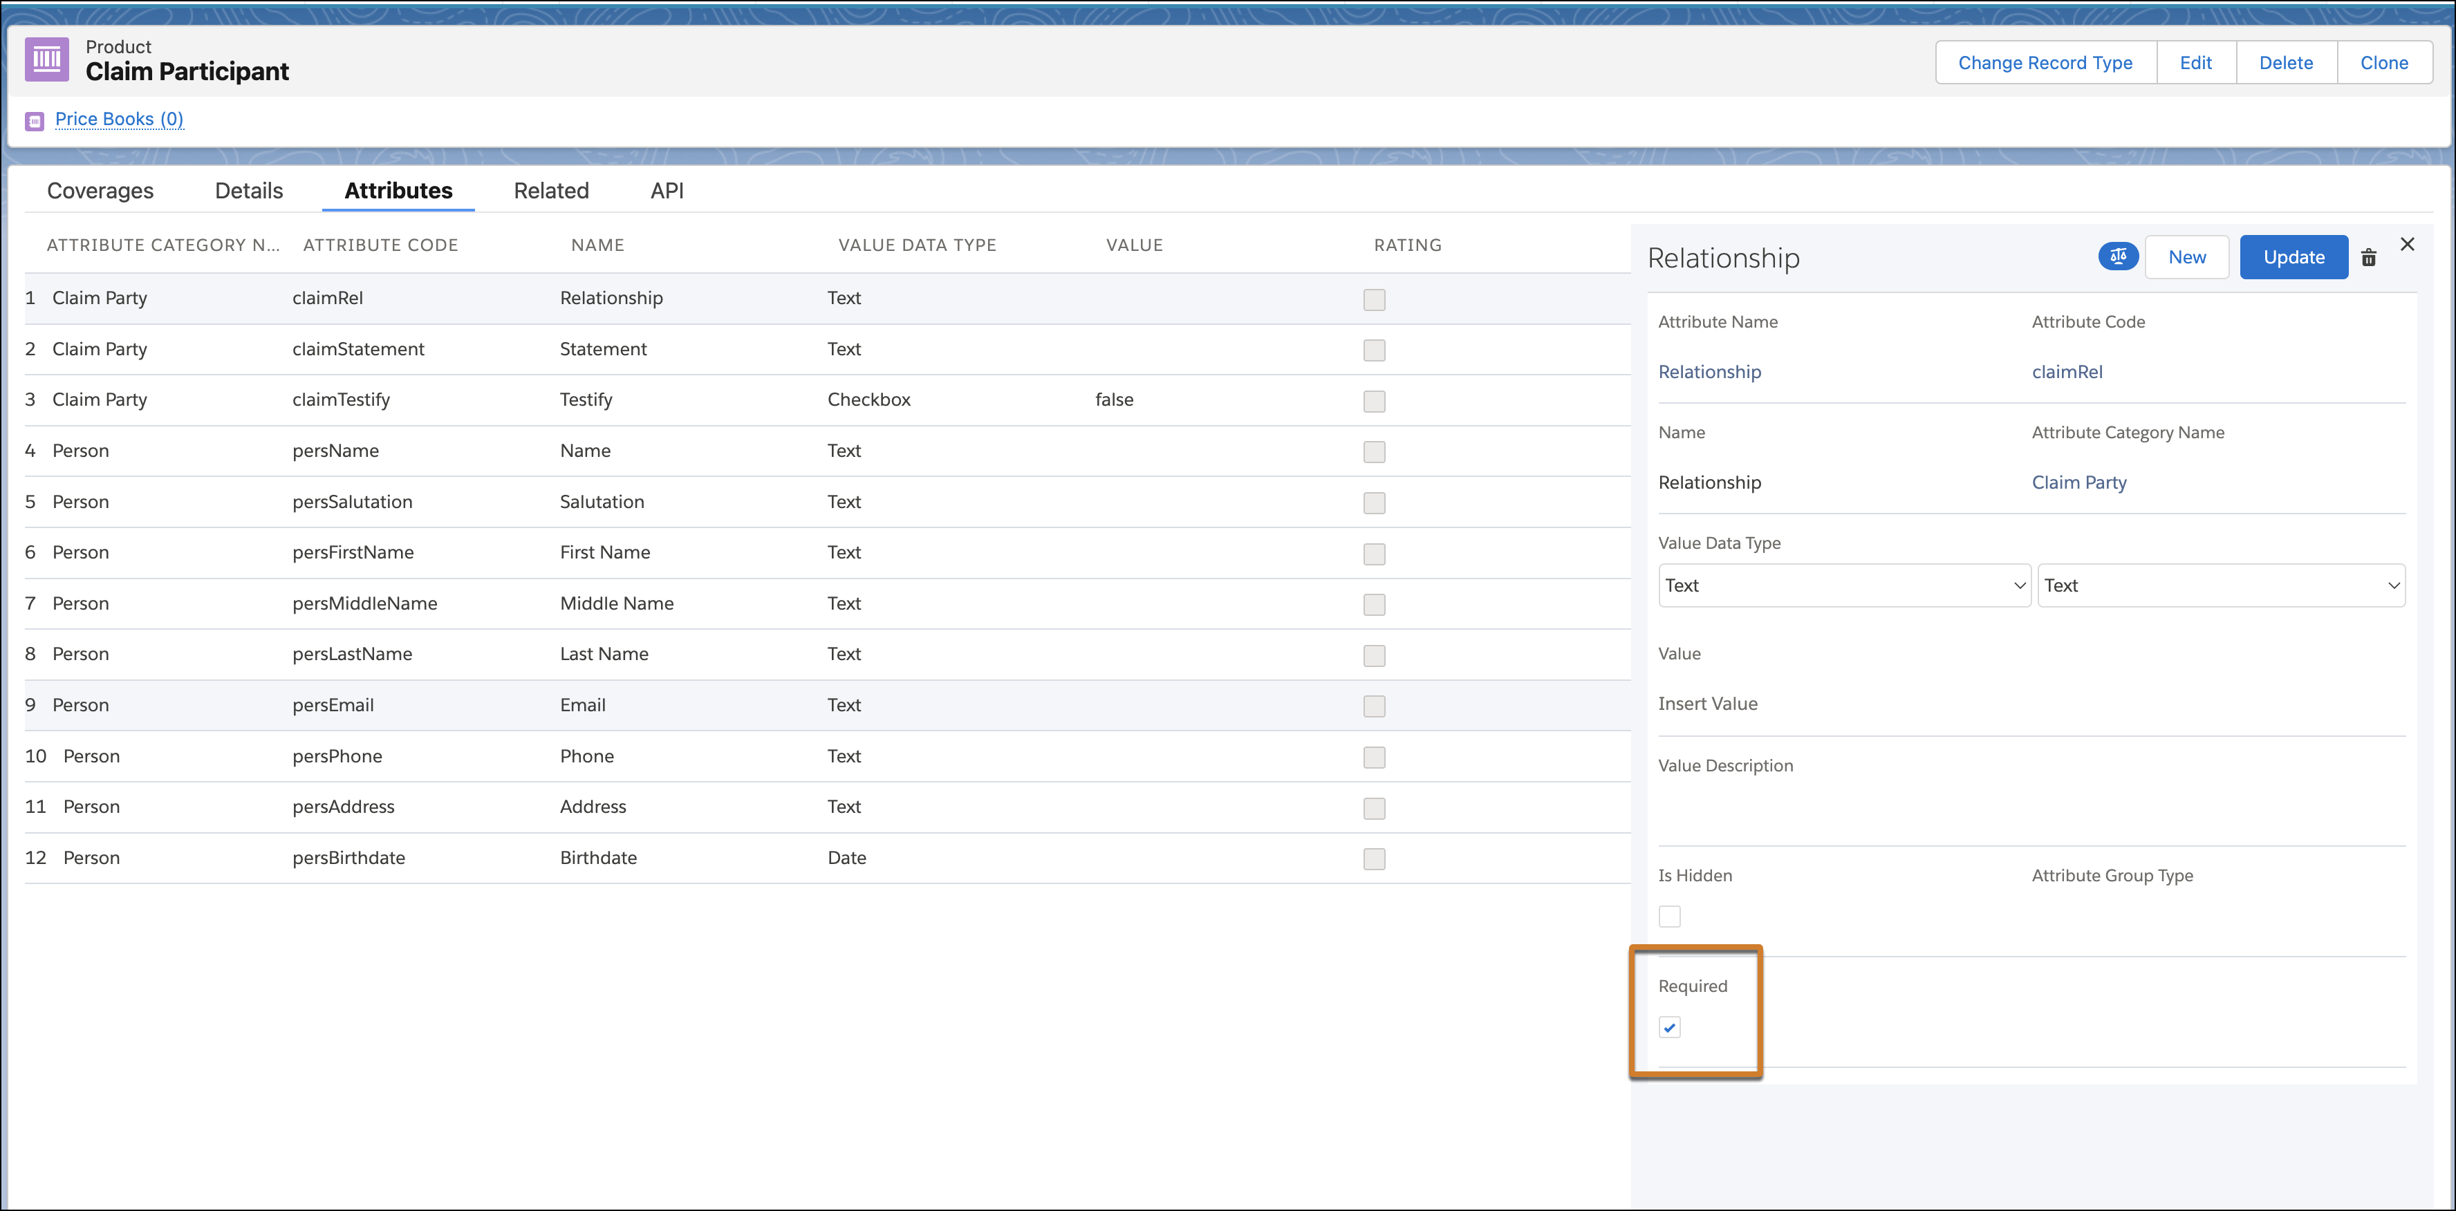
Task: Open the claimRel attribute code link
Action: tap(2067, 372)
